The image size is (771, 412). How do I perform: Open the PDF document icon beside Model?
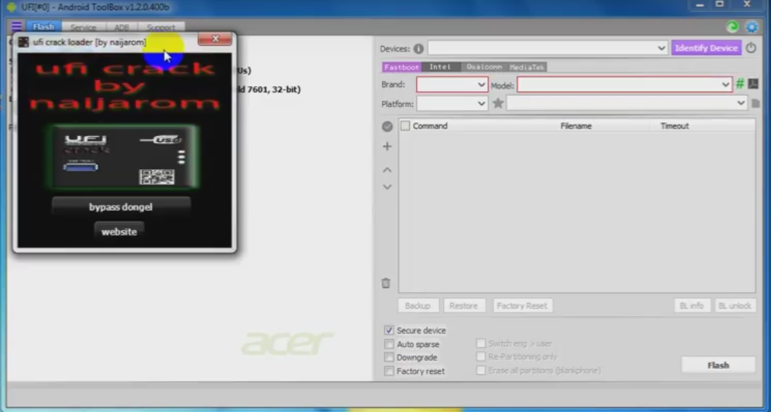(x=753, y=84)
